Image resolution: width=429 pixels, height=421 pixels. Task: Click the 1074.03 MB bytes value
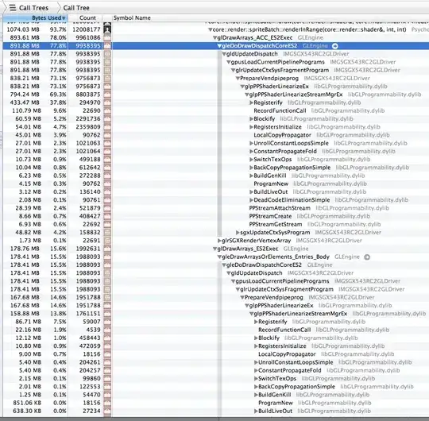coord(23,29)
